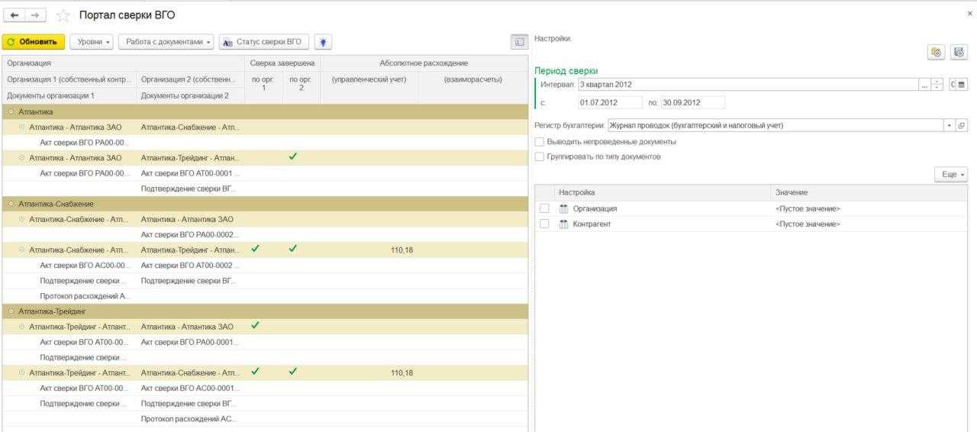
Task: Tick the Организация setting checkbox
Action: (x=544, y=208)
